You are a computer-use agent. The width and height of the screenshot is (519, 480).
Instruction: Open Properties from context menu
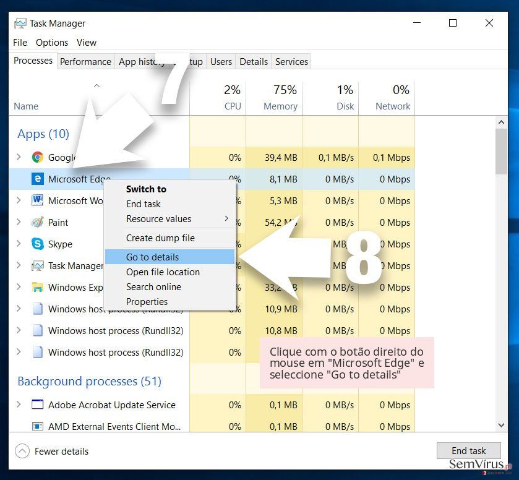click(x=169, y=302)
